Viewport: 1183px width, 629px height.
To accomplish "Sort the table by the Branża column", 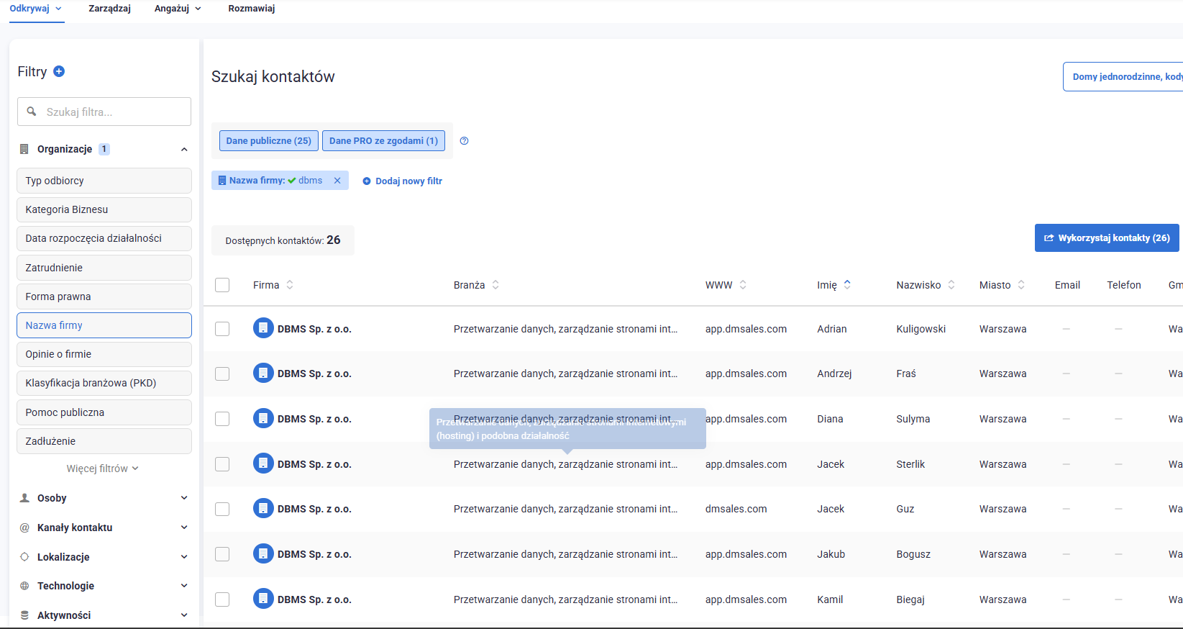I will click(x=495, y=285).
